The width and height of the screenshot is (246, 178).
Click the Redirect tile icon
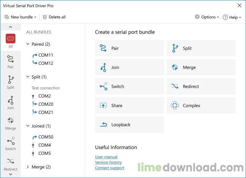175,86
